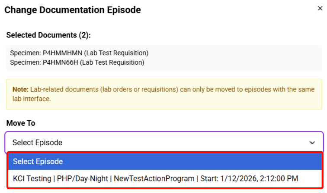Click the yellow lab-related note box

click(164, 94)
